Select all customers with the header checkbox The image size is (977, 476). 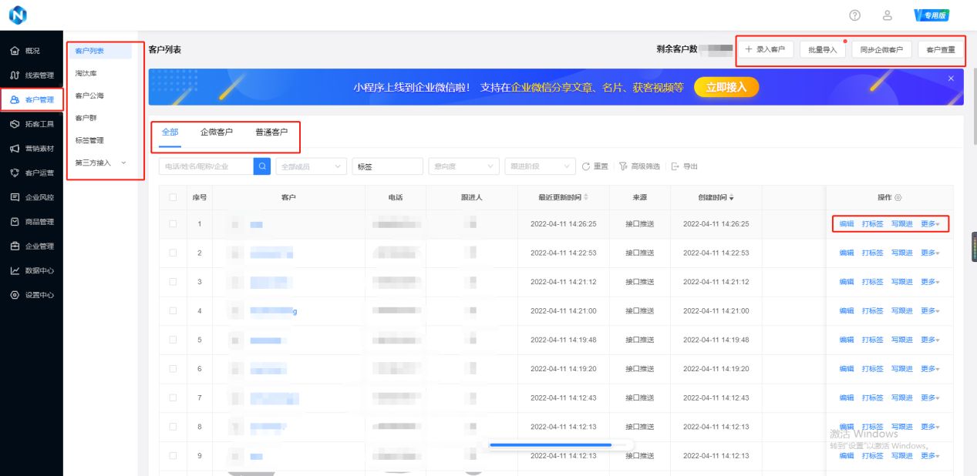172,197
